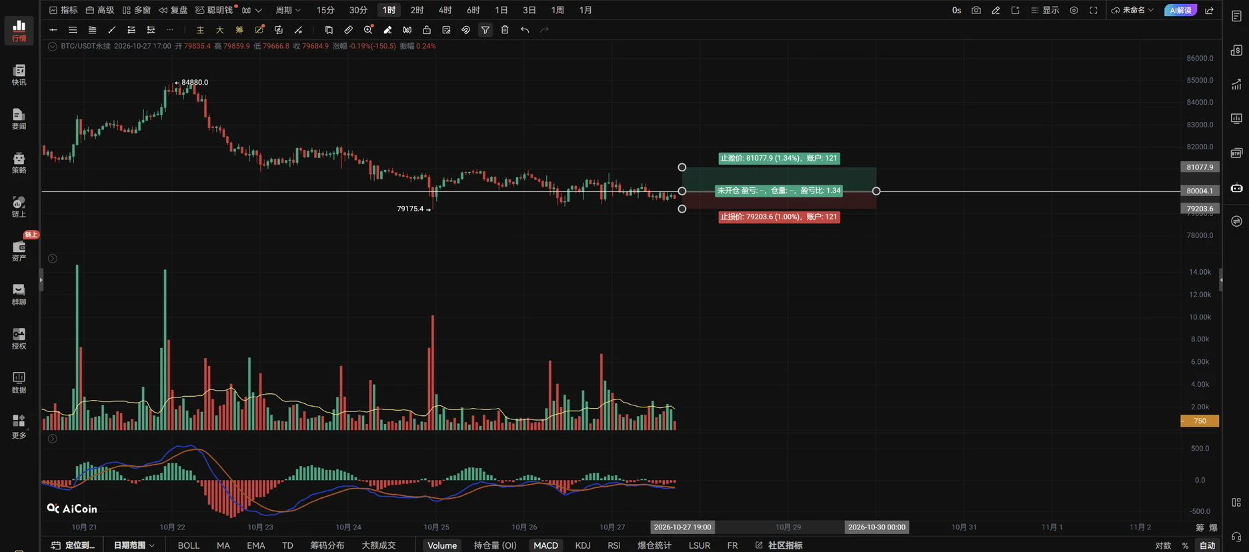Toggle the MACD indicator
The width and height of the screenshot is (1249, 552).
[545, 545]
